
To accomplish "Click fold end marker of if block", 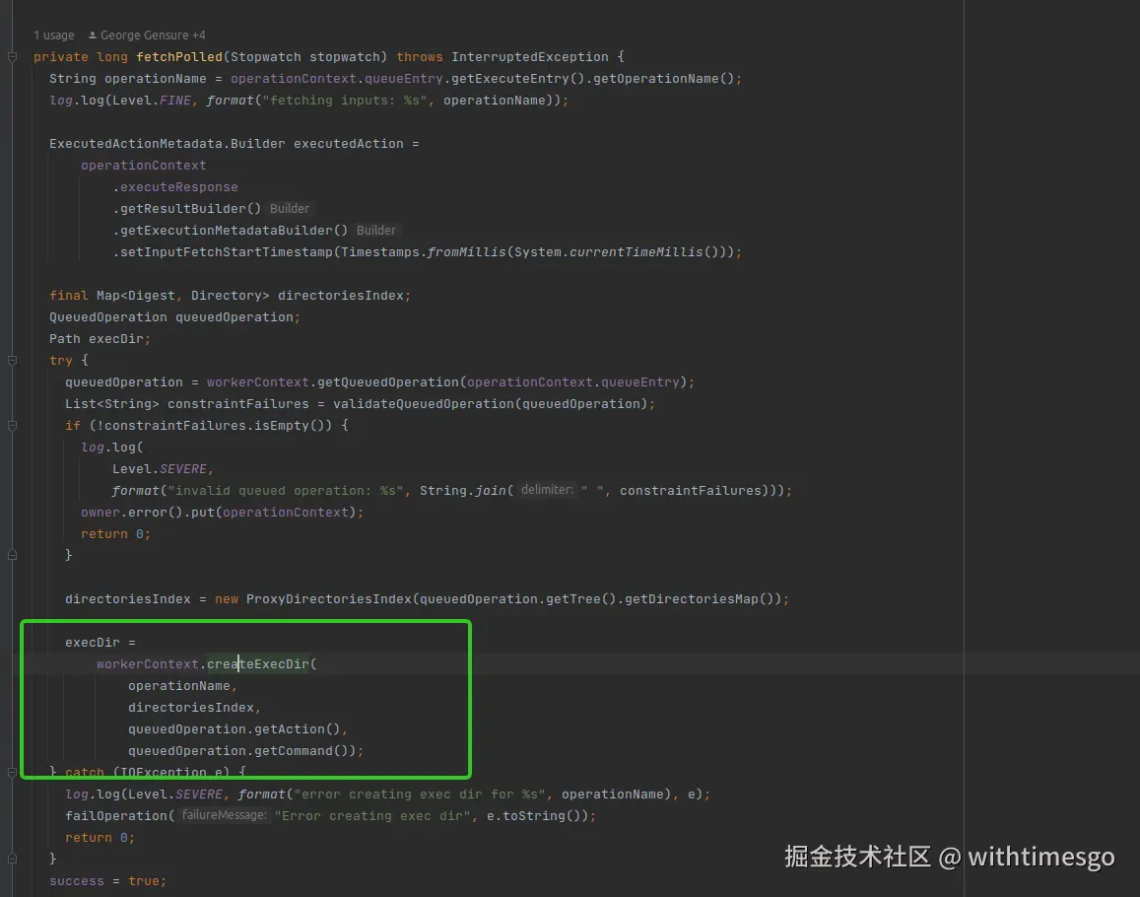I will point(13,555).
